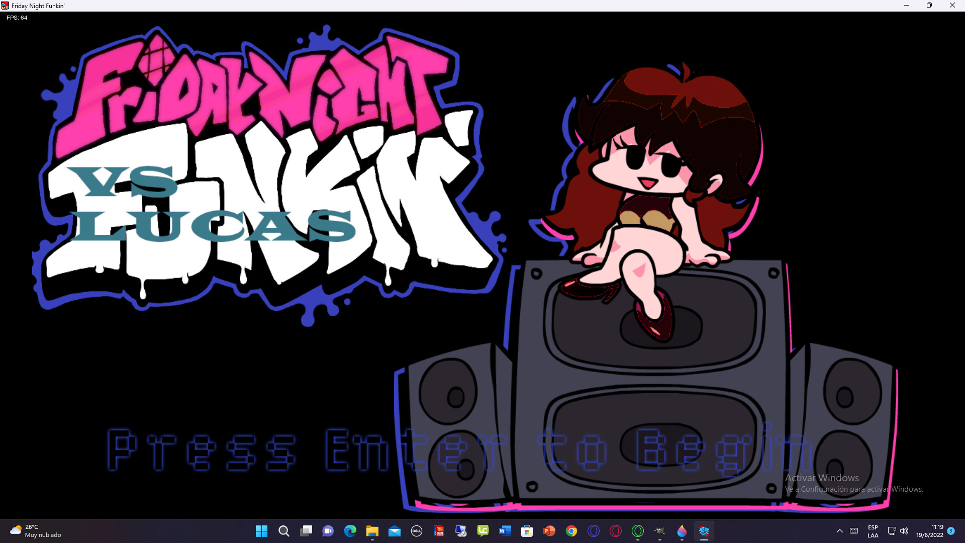Viewport: 965px width, 543px height.
Task: Open the green Opera ring icon
Action: pyautogui.click(x=637, y=531)
